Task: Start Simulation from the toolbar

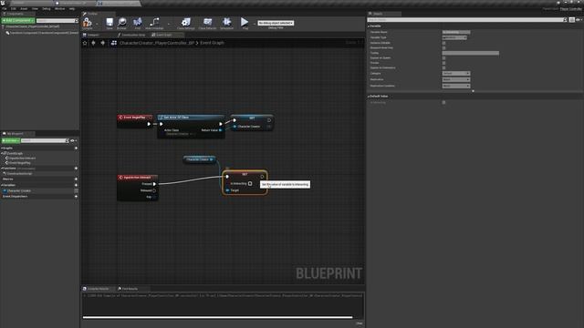Action: click(x=226, y=23)
